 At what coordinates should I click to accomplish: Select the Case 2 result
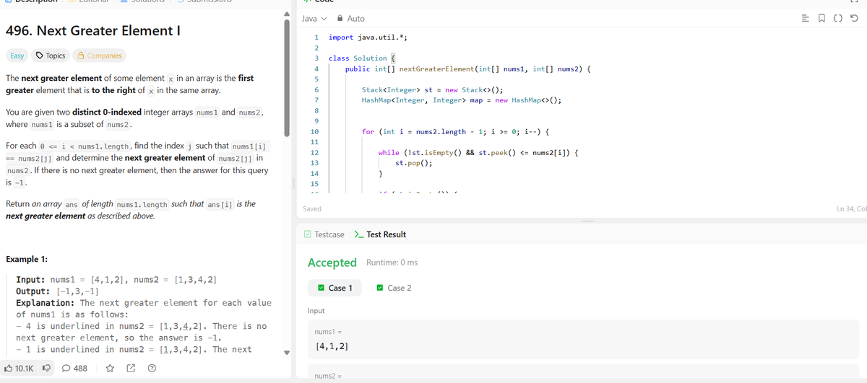[394, 288]
